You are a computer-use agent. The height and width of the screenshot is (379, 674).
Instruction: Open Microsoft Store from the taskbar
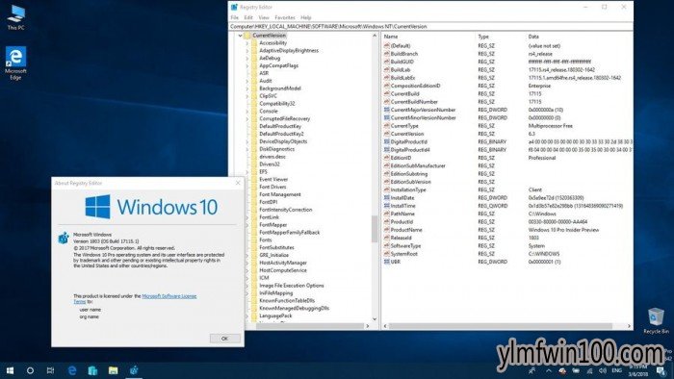click(92, 370)
